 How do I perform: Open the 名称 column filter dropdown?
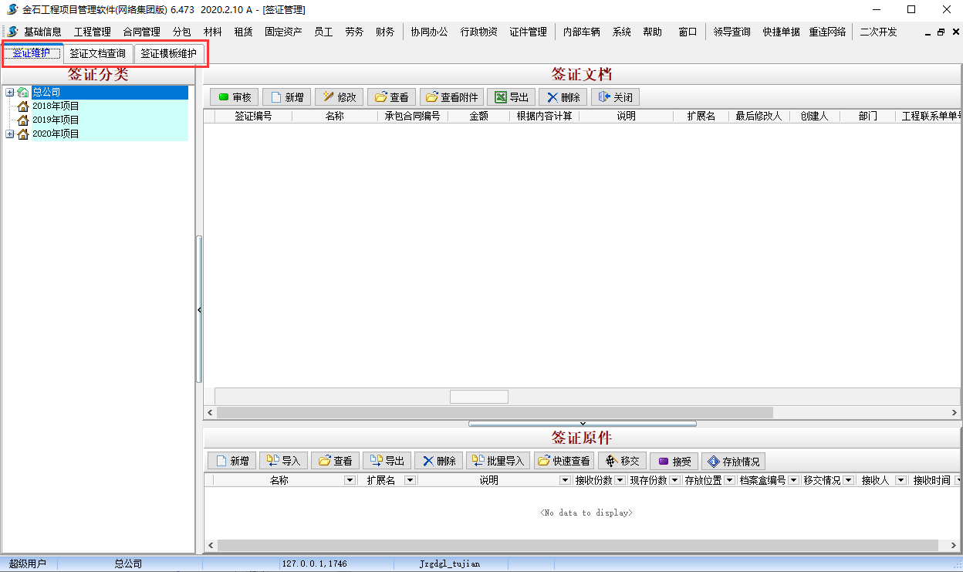[350, 480]
